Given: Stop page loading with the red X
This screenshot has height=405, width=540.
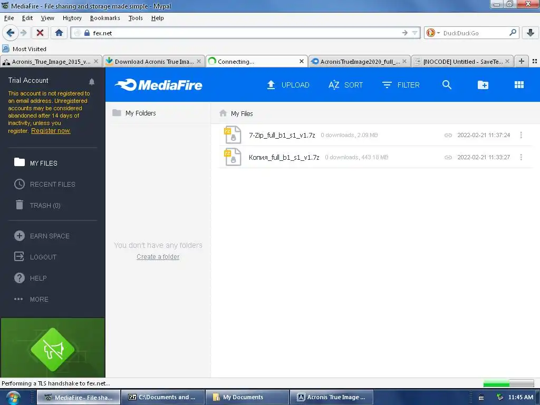Looking at the screenshot, I should (40, 33).
